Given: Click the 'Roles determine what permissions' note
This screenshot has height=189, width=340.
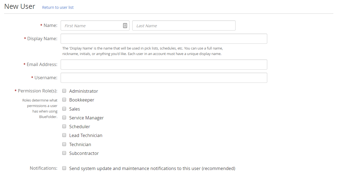Looking at the screenshot, I should click(40, 108).
